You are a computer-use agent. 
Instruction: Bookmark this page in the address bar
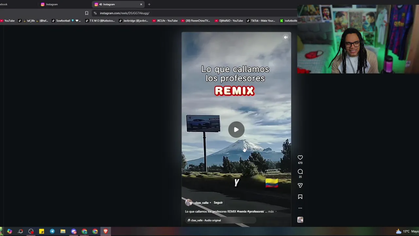(86, 13)
